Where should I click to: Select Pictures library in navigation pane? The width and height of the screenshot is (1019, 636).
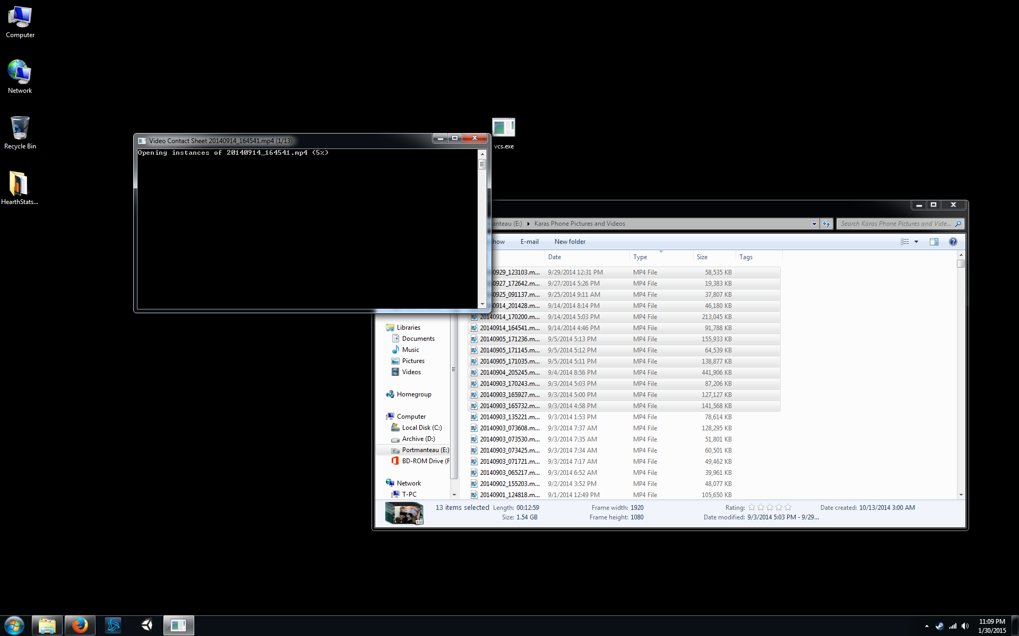413,361
